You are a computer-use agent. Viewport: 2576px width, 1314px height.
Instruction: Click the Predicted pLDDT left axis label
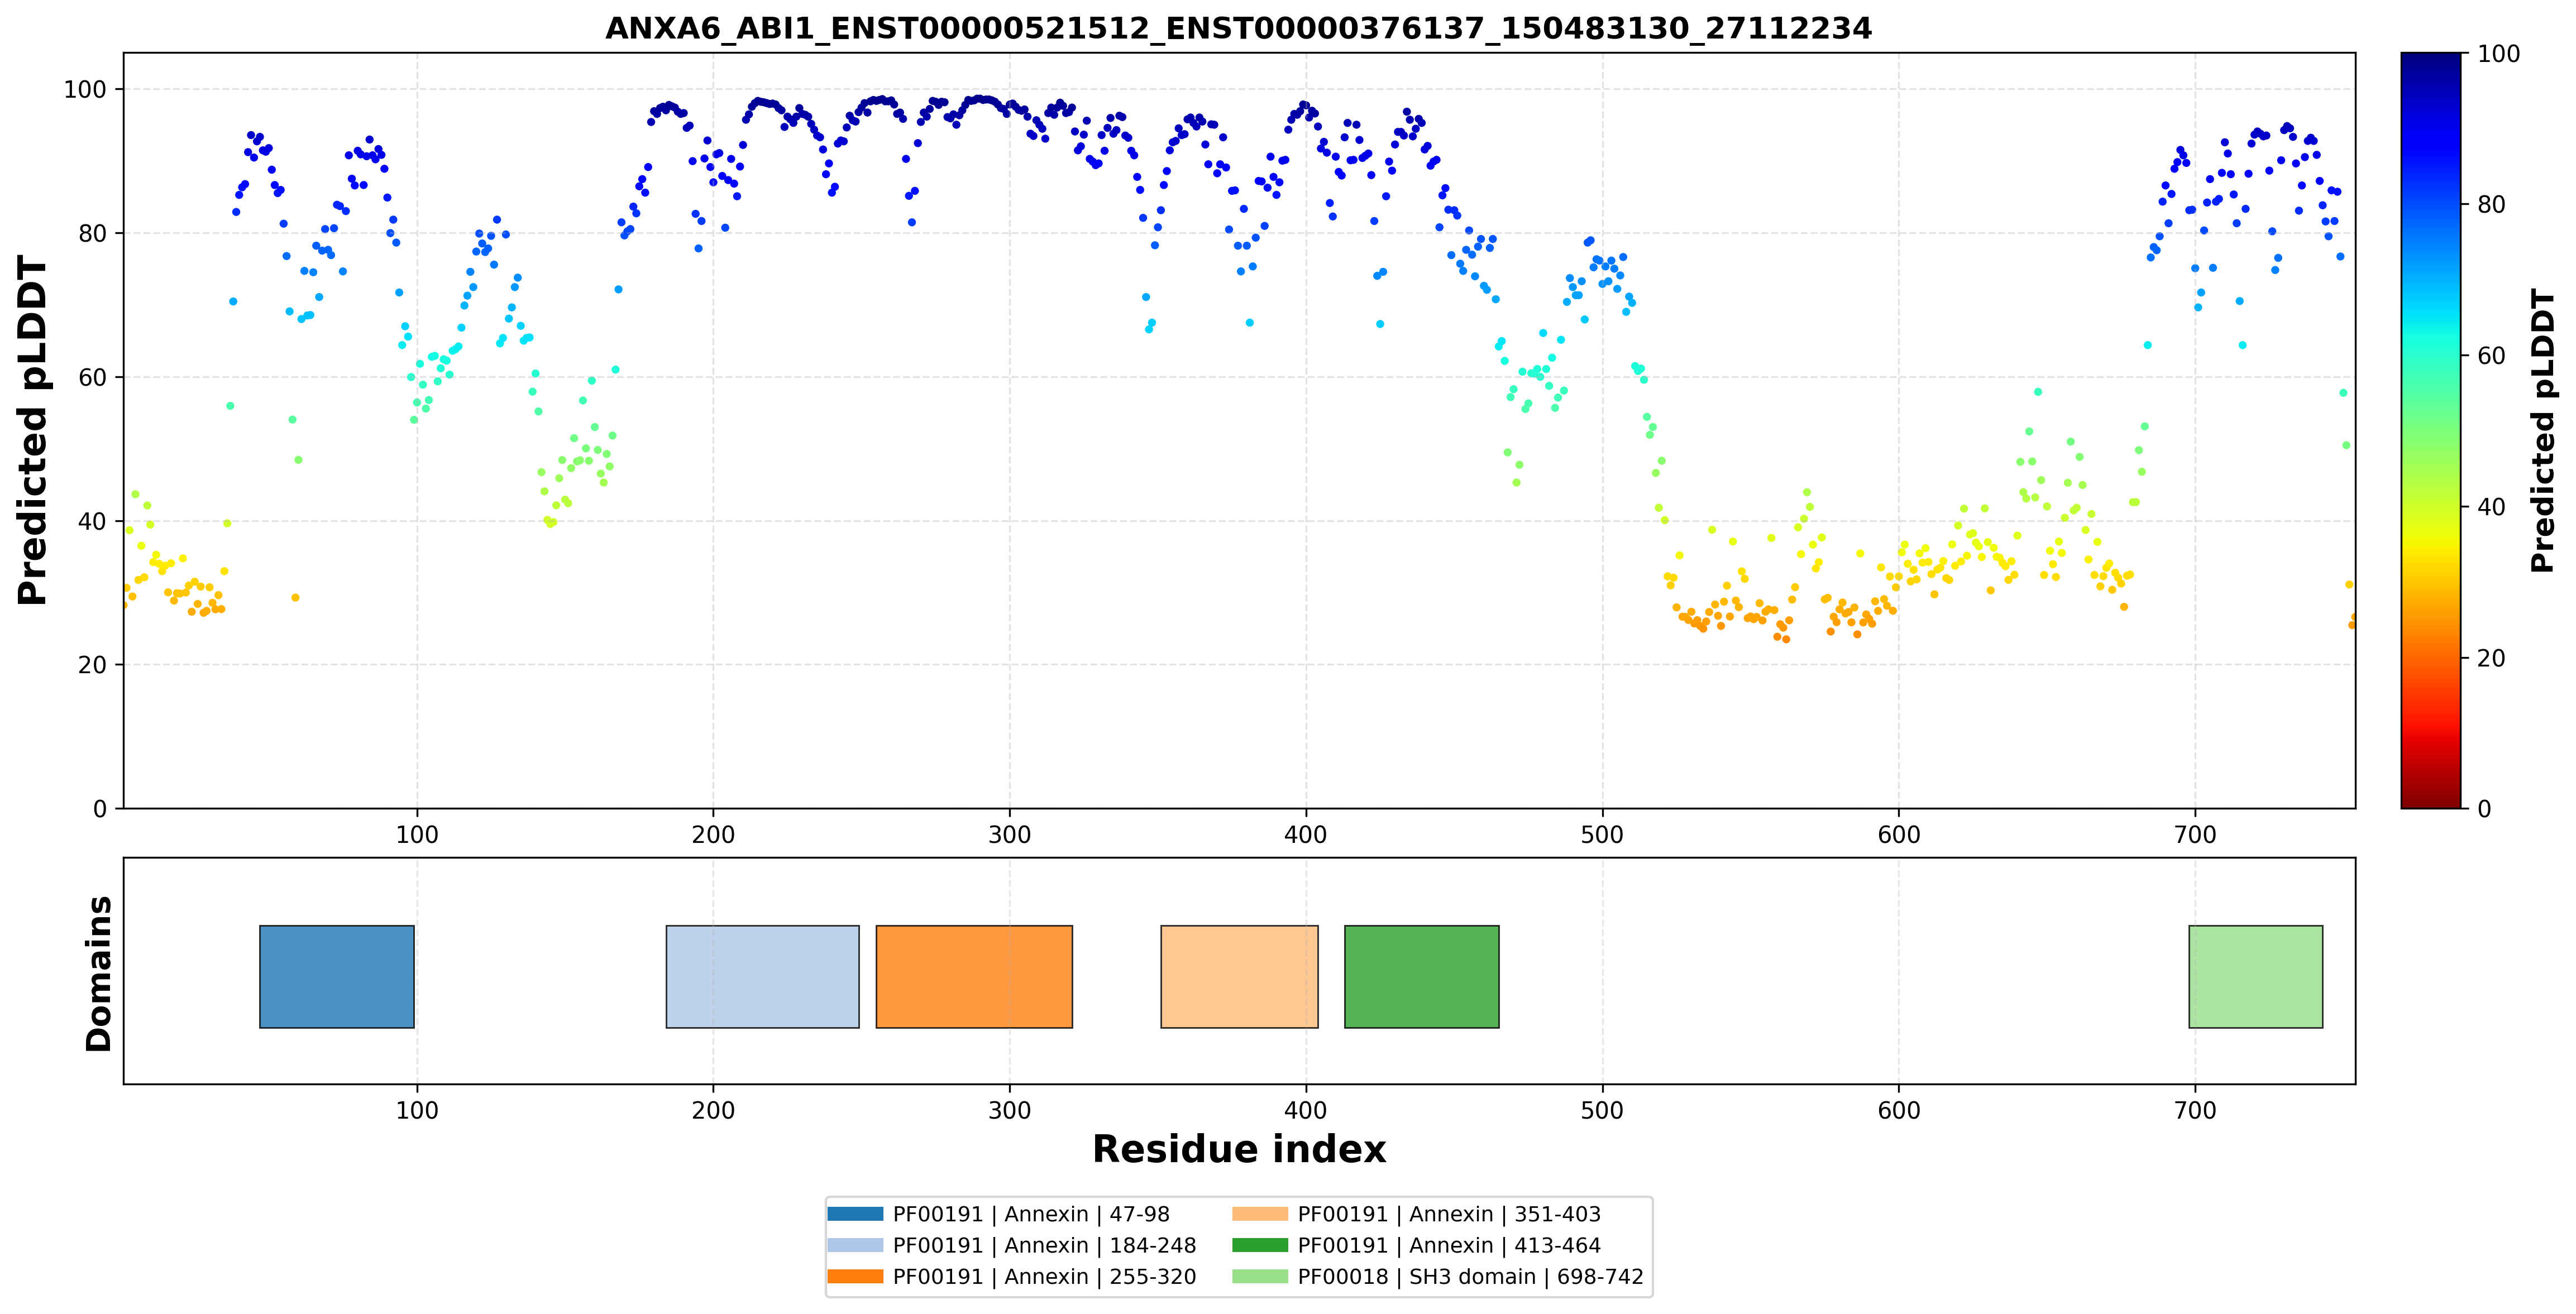33,431
